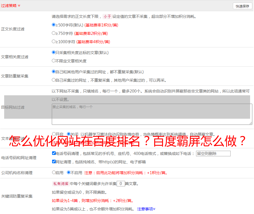
Task: Select ≥500字符 default length option
Action: point(54,25)
